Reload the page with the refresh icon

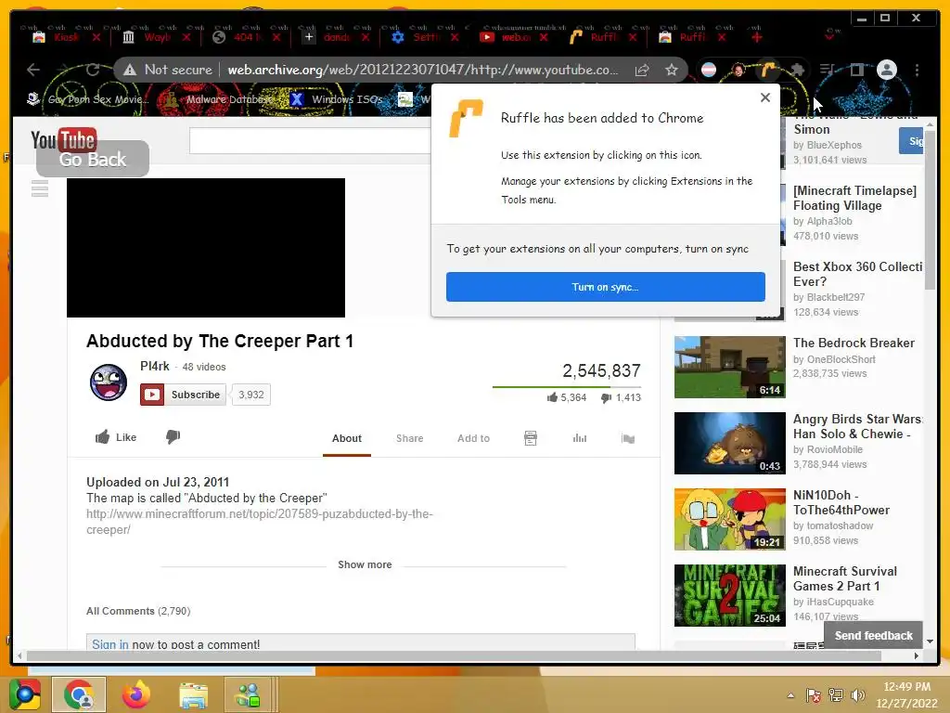[x=93, y=70]
